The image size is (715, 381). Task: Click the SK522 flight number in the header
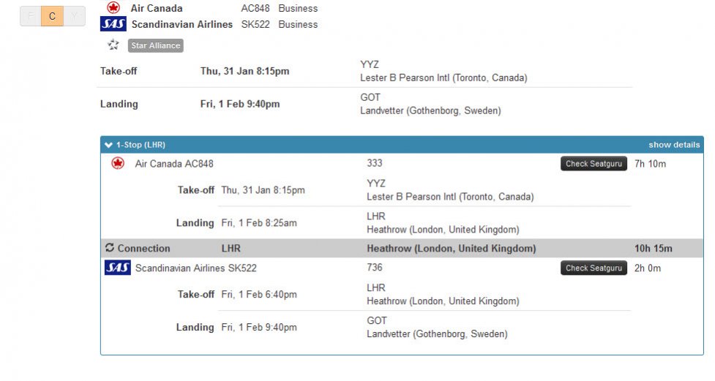coord(255,24)
